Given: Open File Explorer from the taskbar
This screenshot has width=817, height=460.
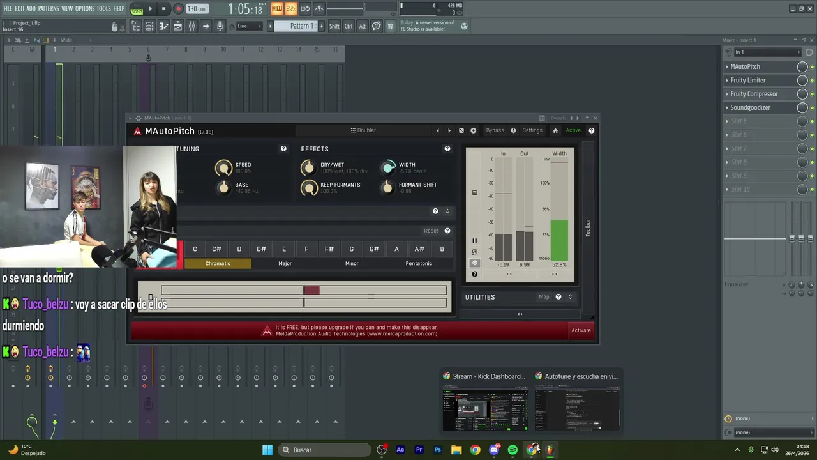Looking at the screenshot, I should [x=456, y=450].
